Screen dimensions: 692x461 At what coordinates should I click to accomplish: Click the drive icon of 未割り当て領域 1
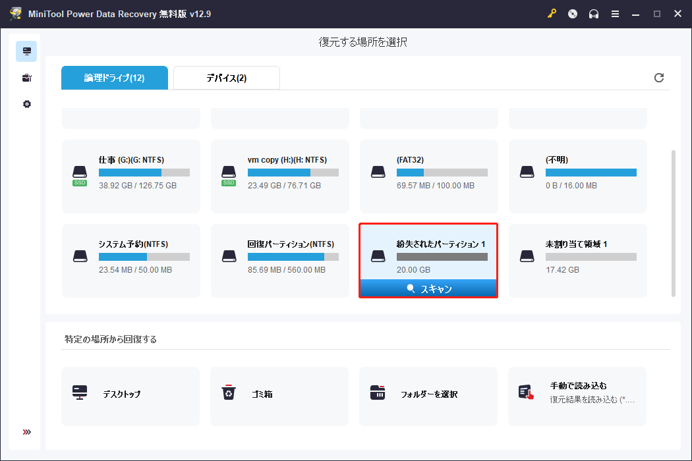[527, 256]
